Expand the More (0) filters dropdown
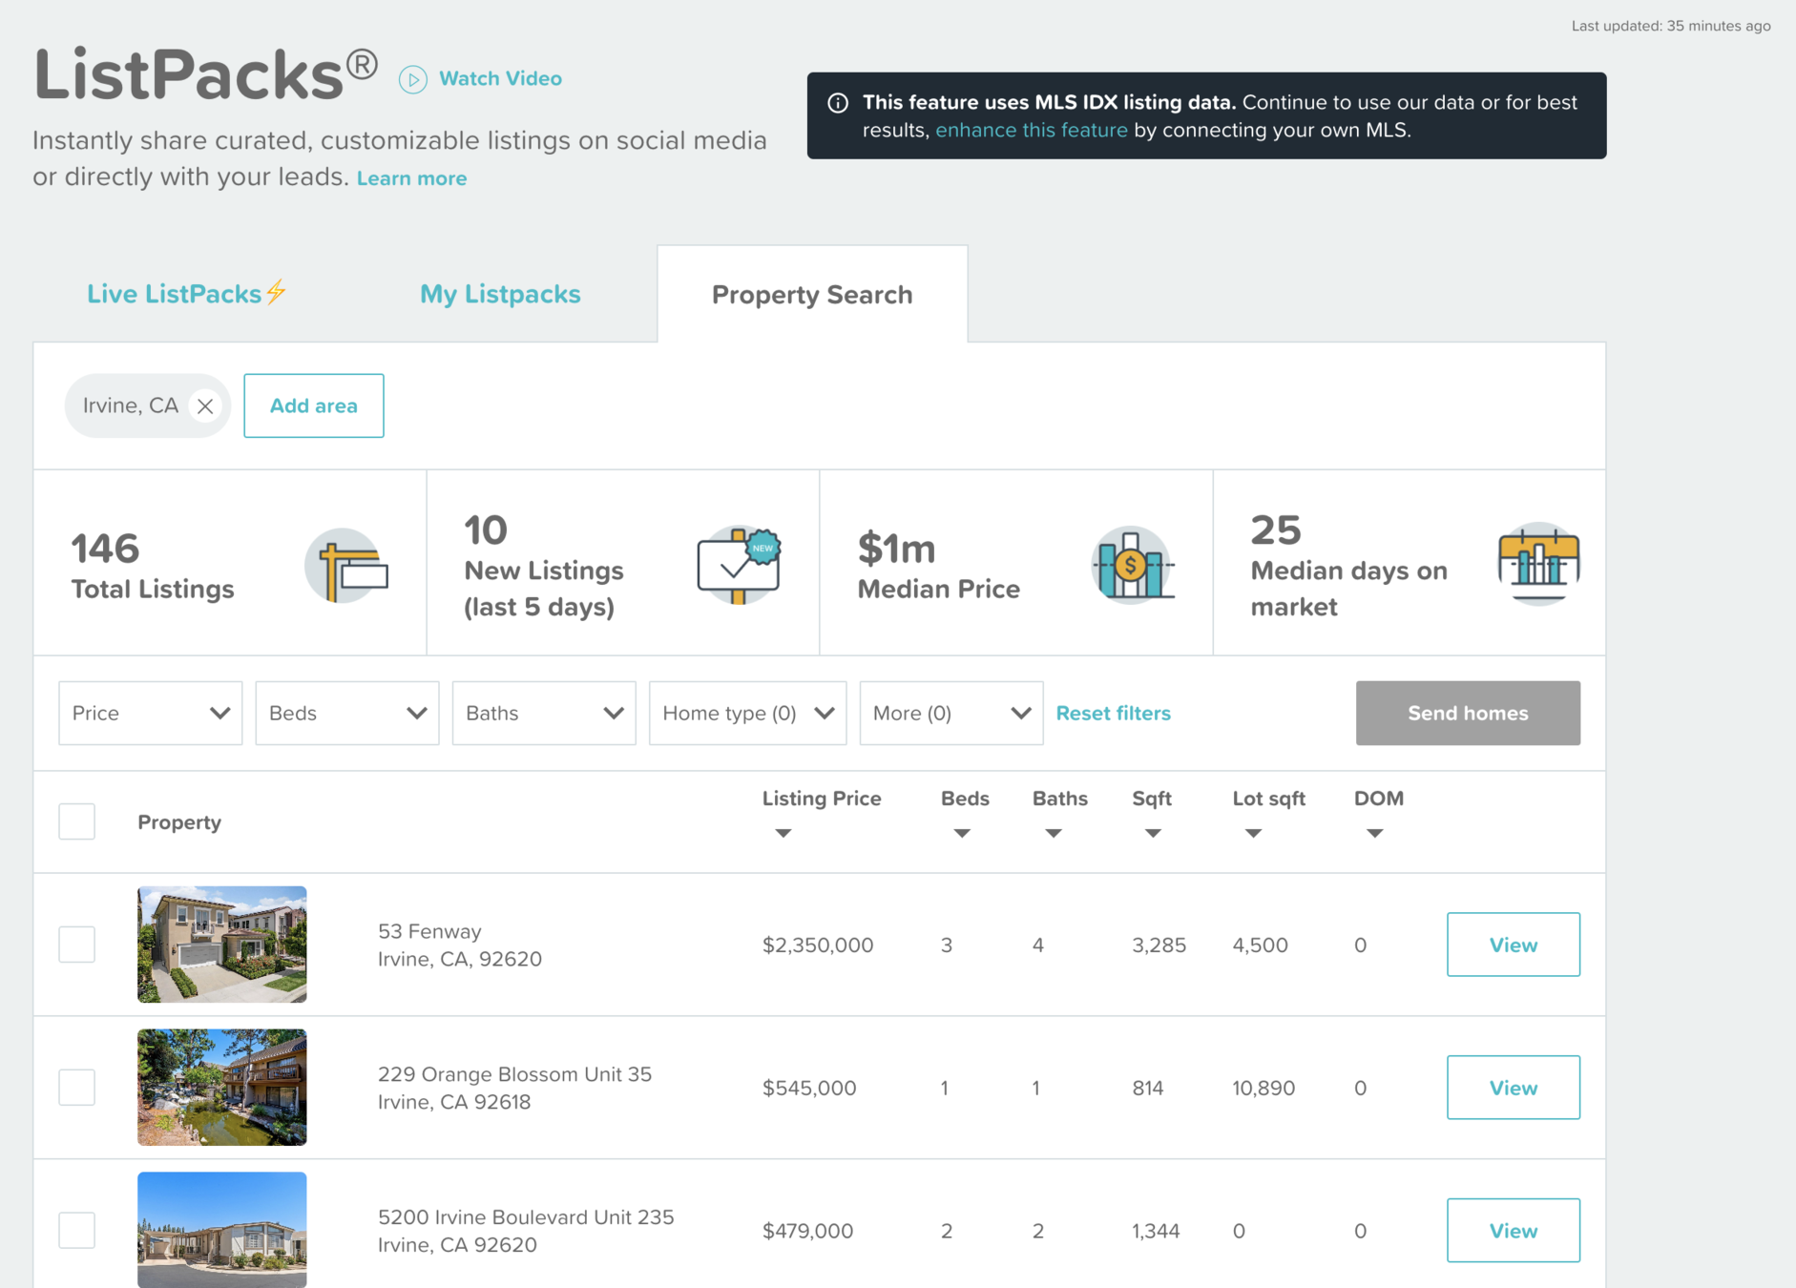 pos(951,713)
